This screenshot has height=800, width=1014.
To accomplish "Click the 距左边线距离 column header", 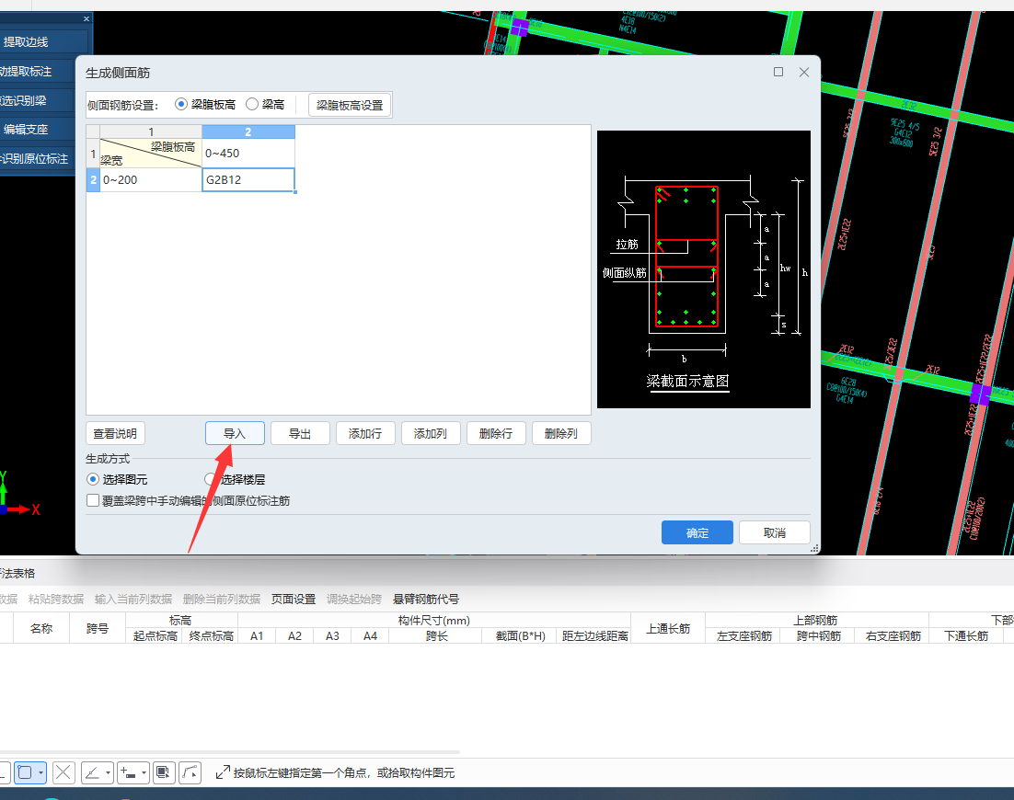I will tap(594, 636).
